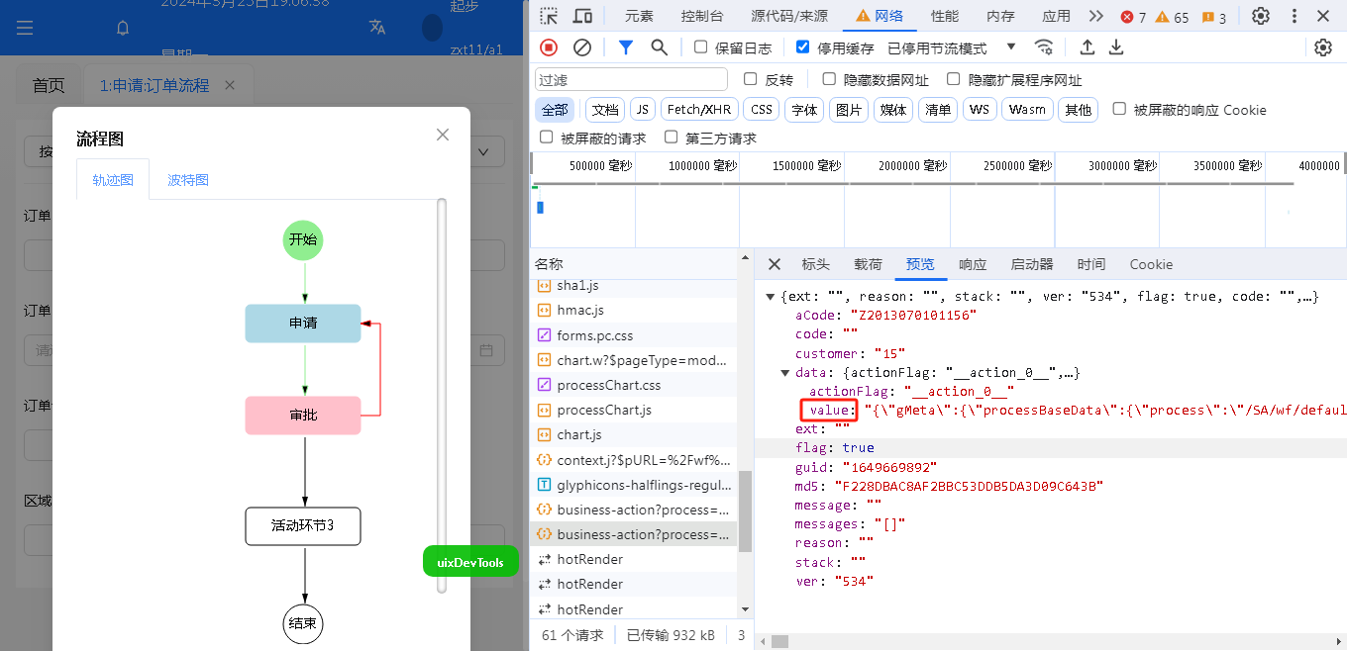Open Cookie tab in request details

[x=1151, y=264]
